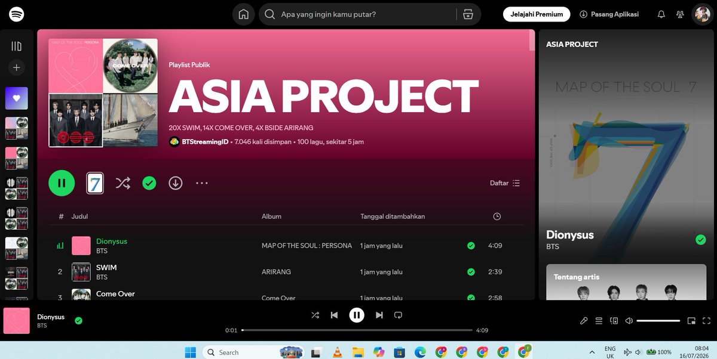
Task: Go to the Home page via house icon
Action: tap(243, 14)
